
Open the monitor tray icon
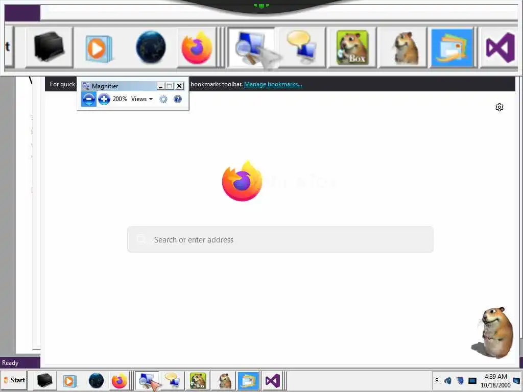(472, 380)
